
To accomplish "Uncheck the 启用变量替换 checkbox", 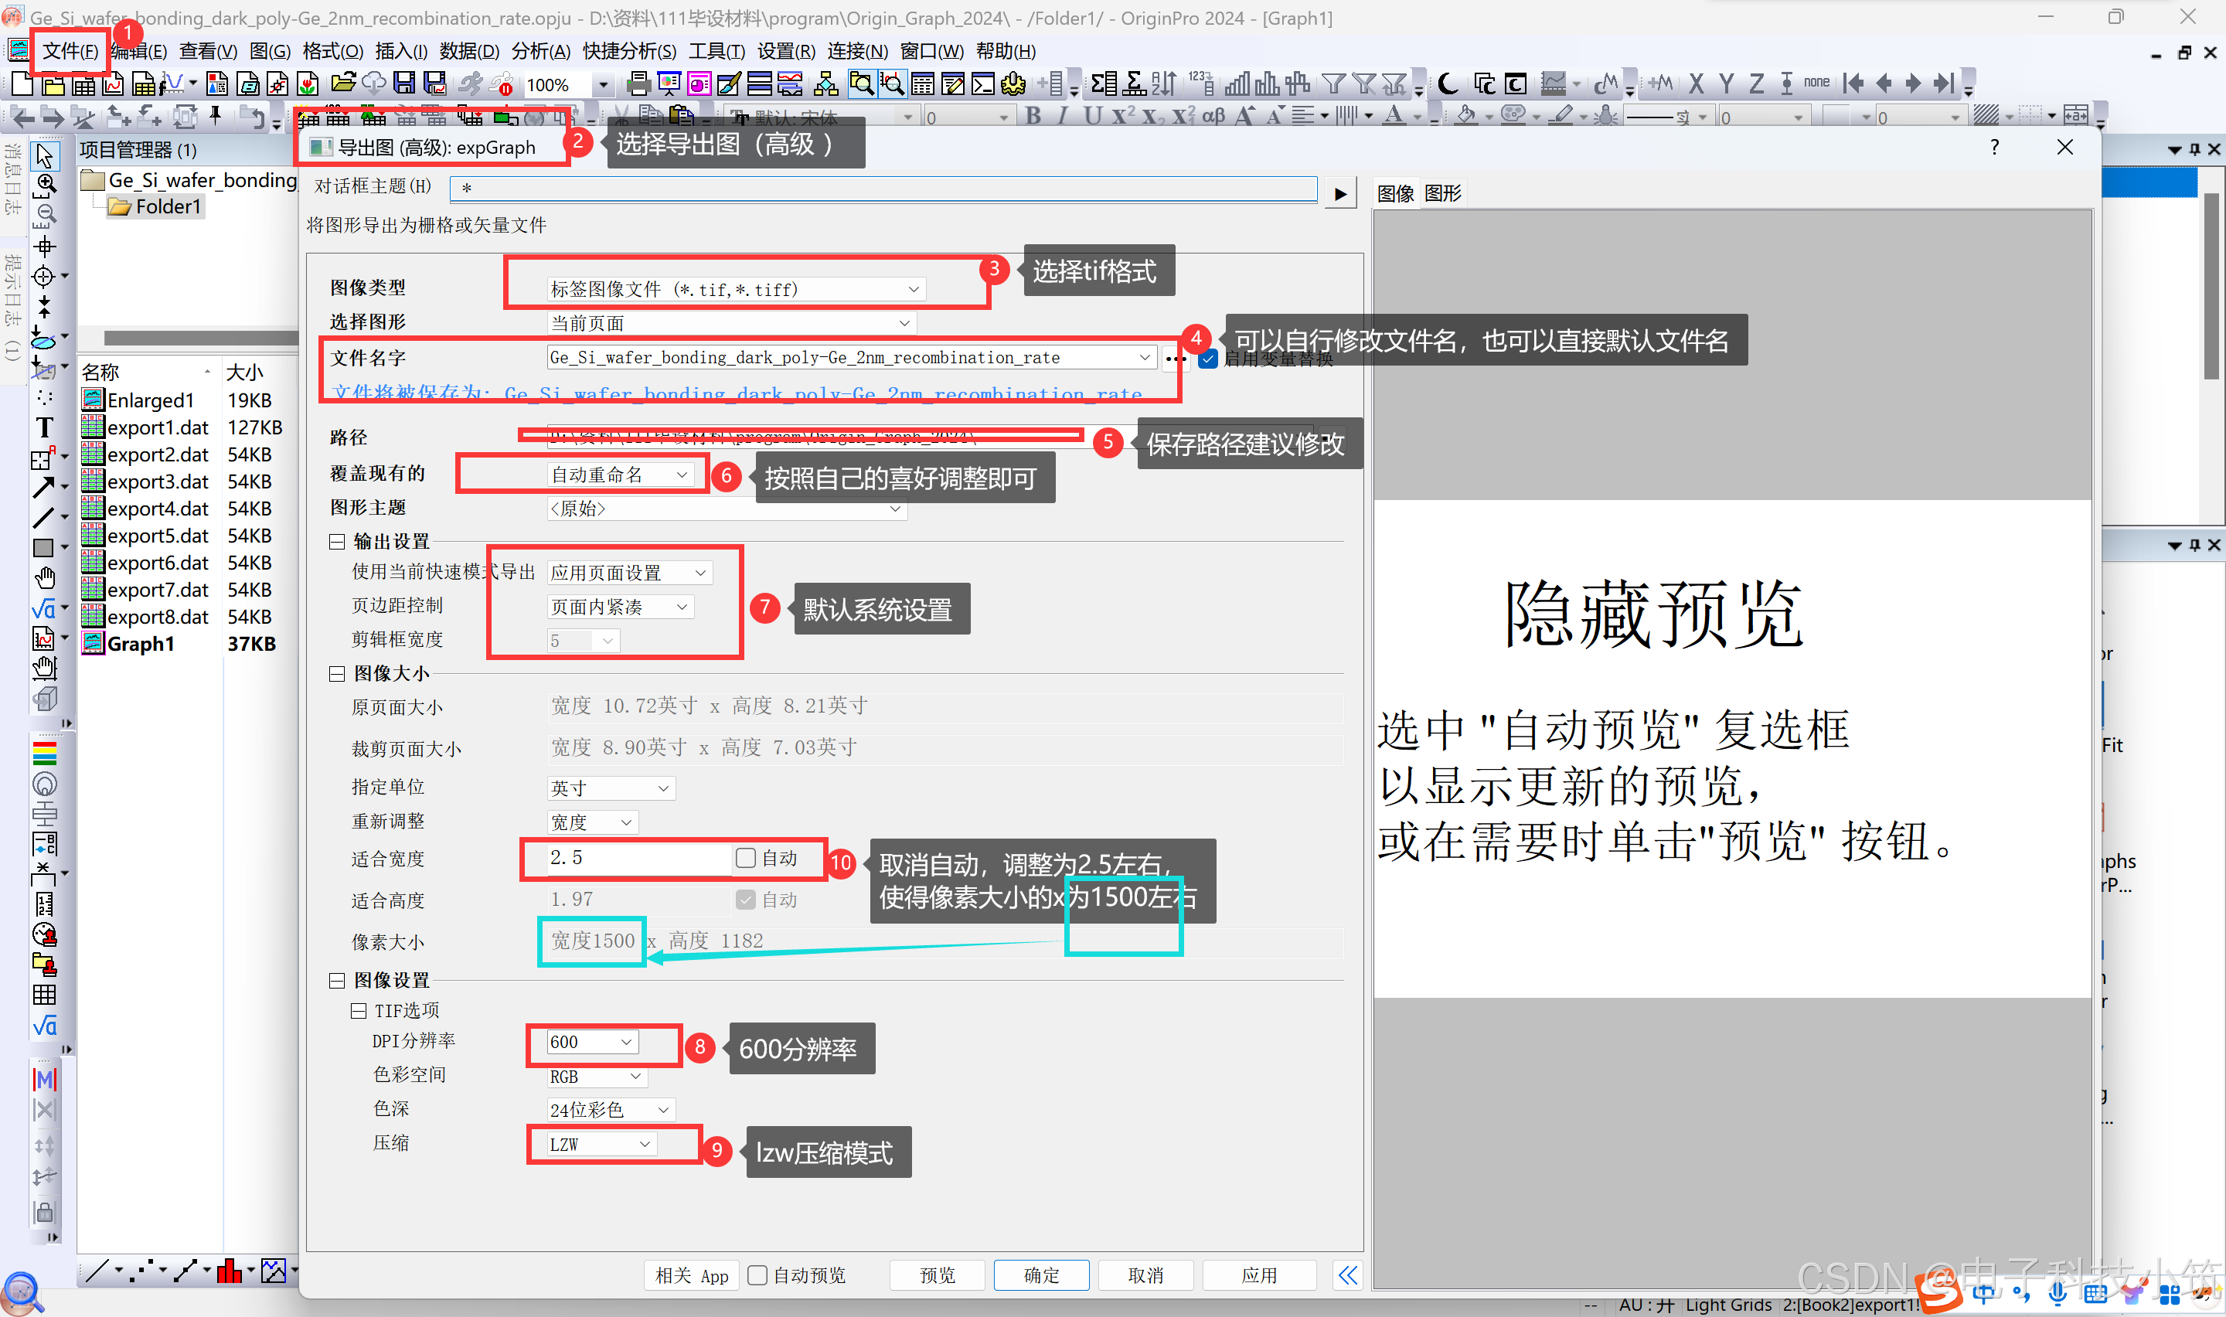I will (x=1207, y=359).
